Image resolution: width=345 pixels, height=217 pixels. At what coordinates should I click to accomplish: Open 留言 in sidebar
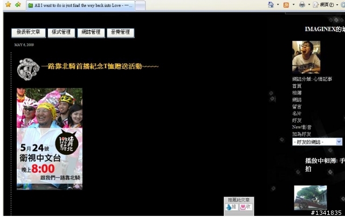click(297, 107)
